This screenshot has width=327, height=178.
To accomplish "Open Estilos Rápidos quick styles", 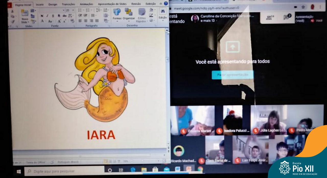I will (141, 15).
